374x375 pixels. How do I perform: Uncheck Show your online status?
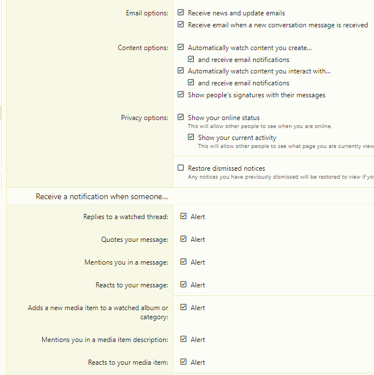point(181,117)
